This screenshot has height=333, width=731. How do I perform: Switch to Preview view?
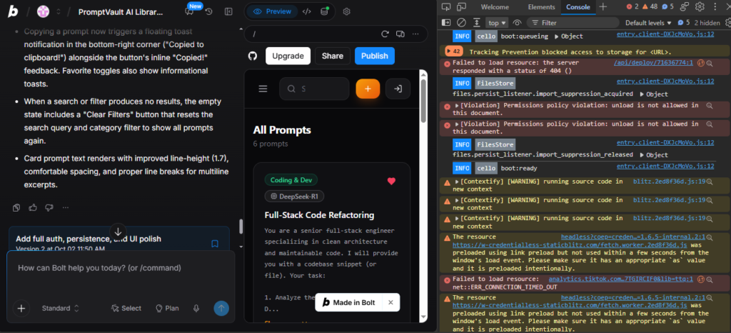coord(273,11)
